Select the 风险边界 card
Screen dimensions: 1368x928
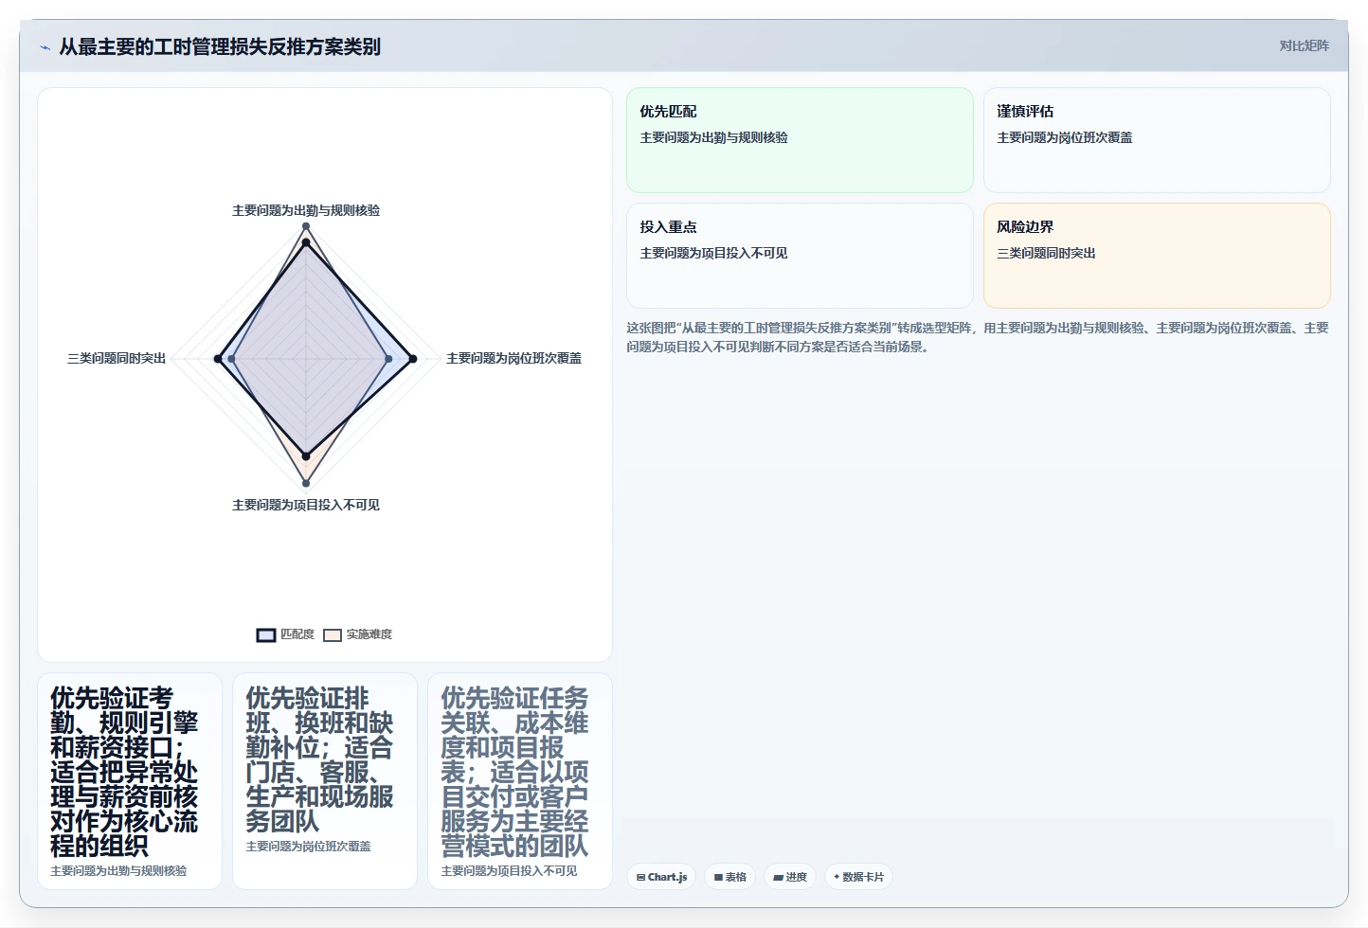[x=1157, y=256]
